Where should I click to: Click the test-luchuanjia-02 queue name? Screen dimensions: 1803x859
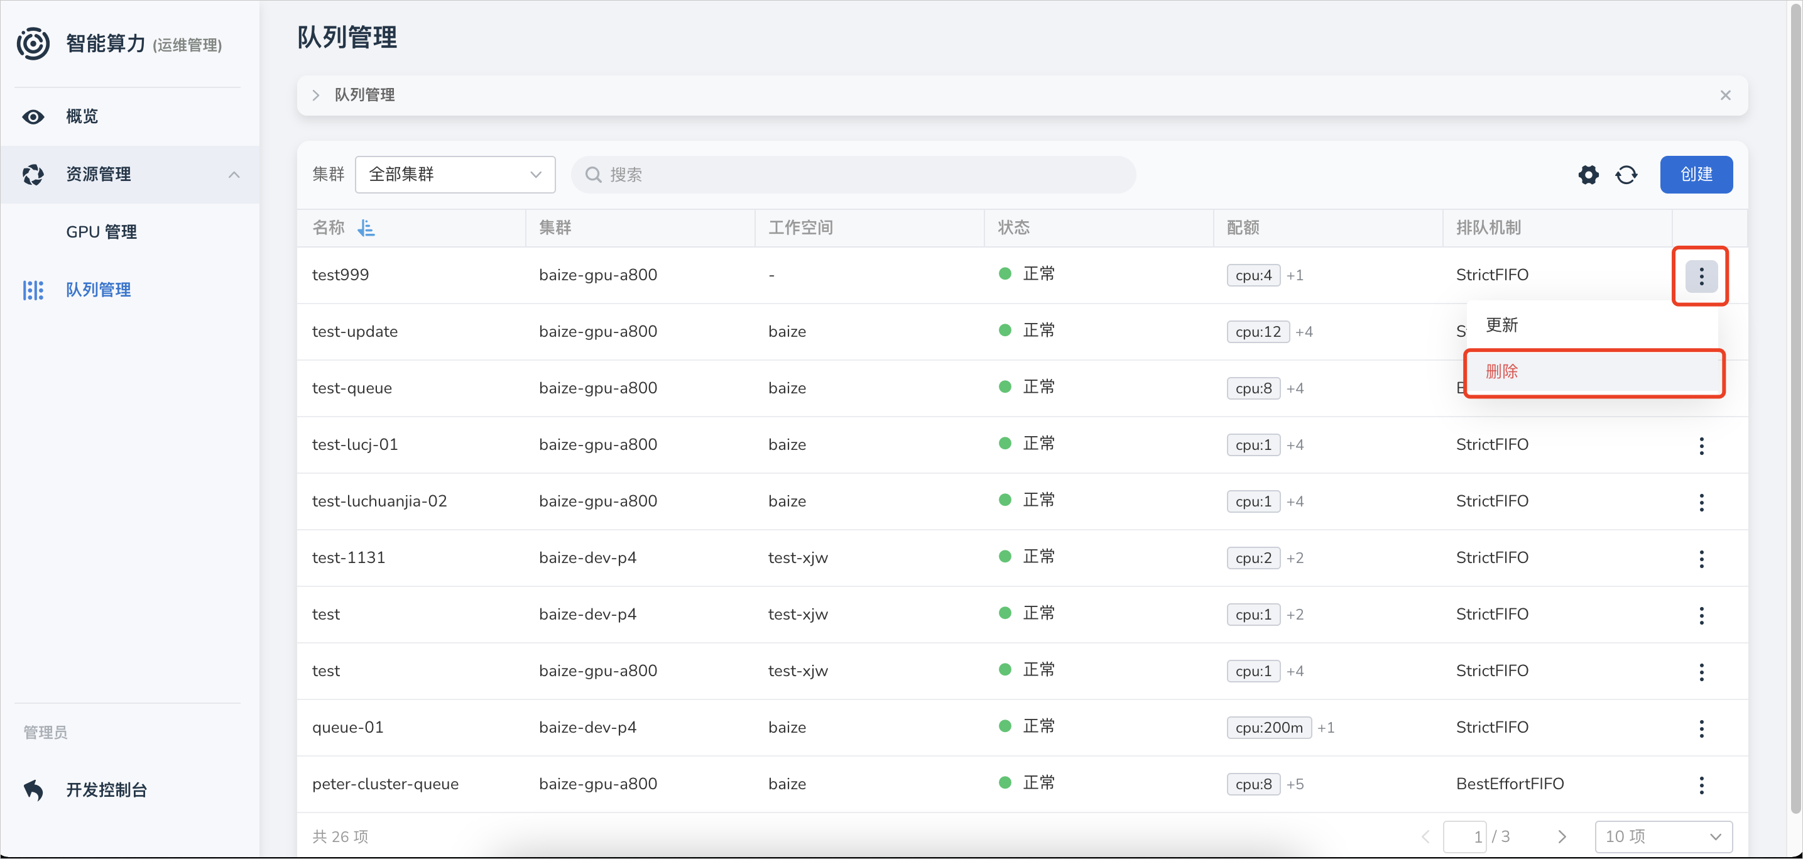[379, 501]
